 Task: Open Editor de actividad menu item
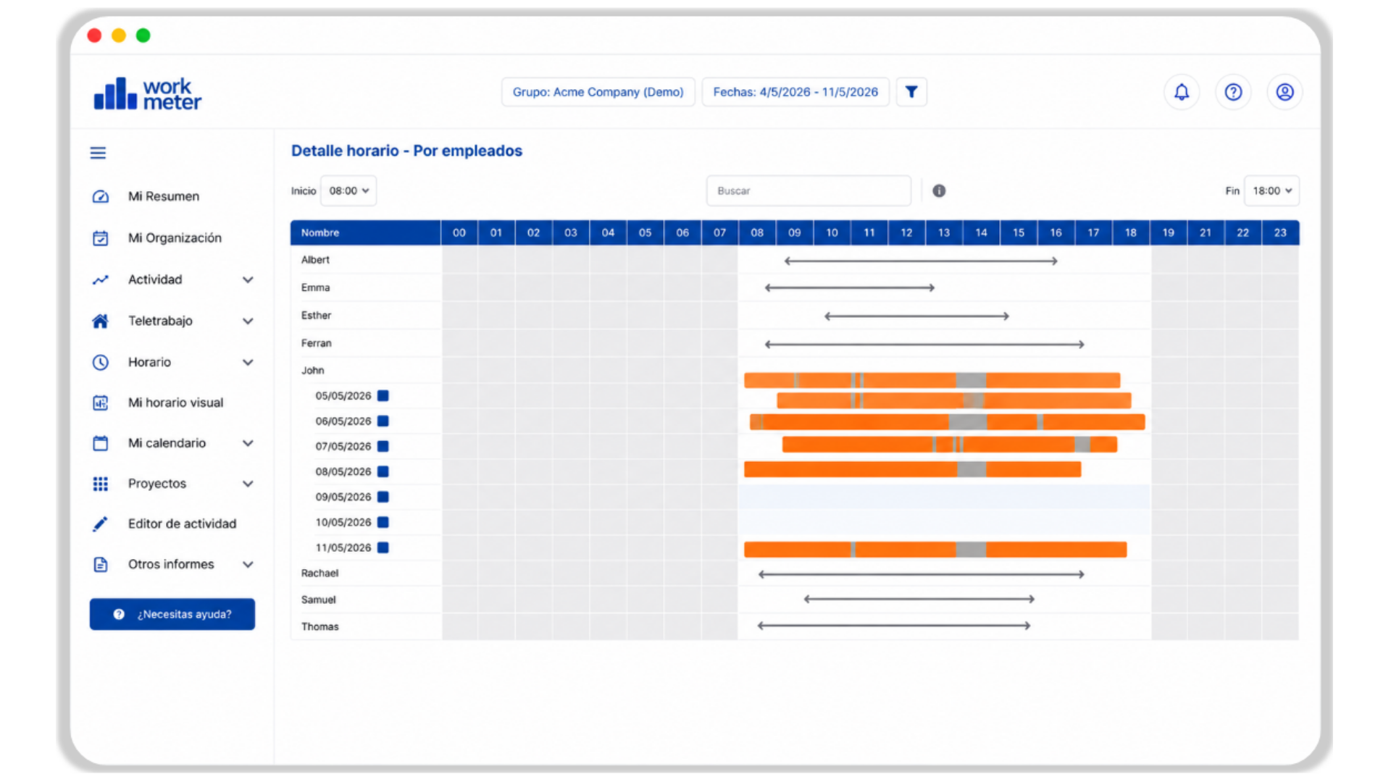182,524
